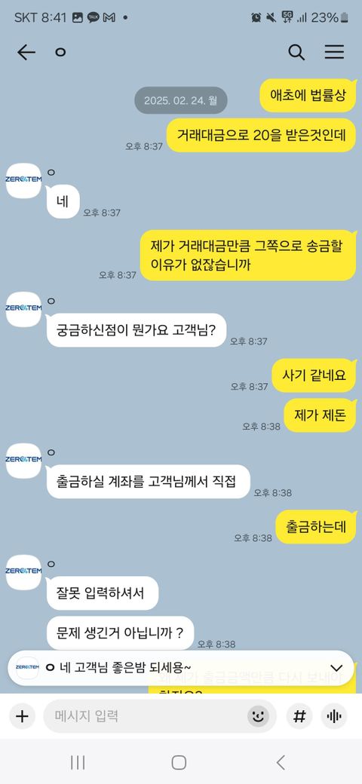Tap Zerotem avatar next to 궁금하신점이 message
Image resolution: width=362 pixels, height=784 pixels.
tap(23, 309)
